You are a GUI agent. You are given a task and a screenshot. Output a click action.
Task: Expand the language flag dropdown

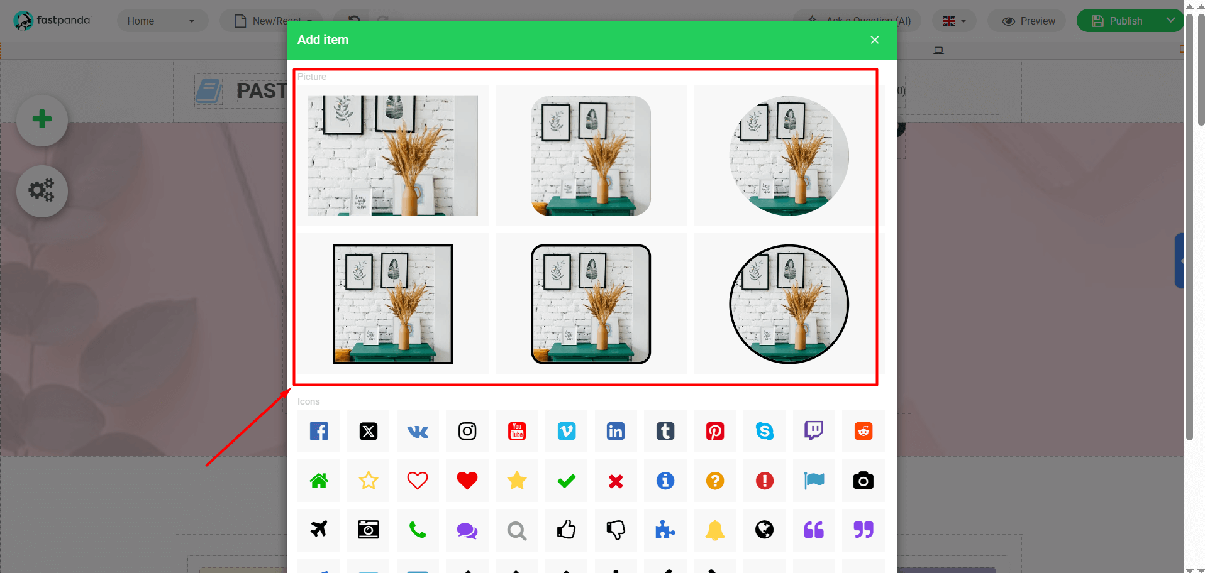[954, 21]
